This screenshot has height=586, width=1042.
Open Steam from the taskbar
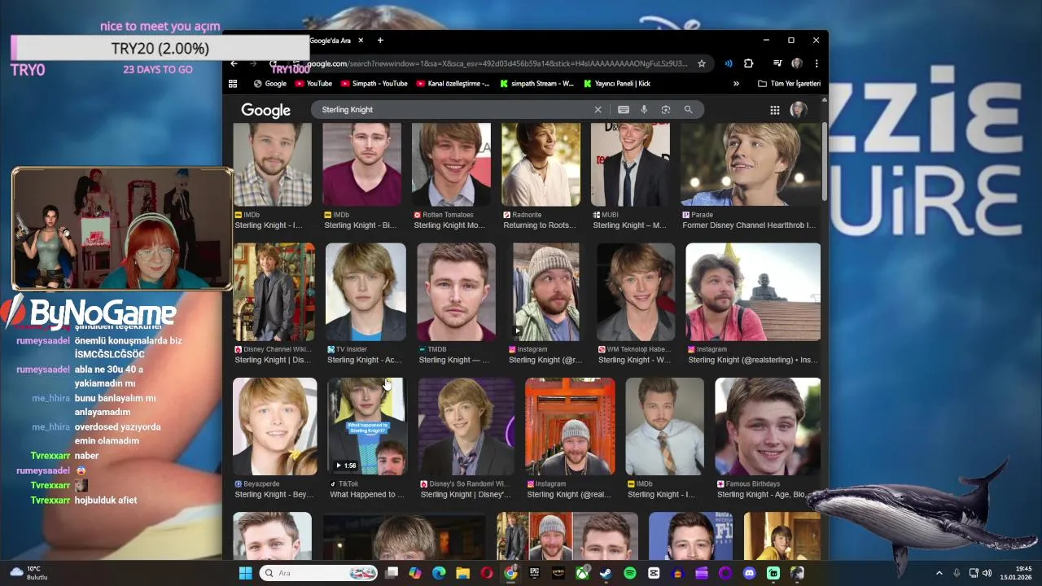[606, 573]
